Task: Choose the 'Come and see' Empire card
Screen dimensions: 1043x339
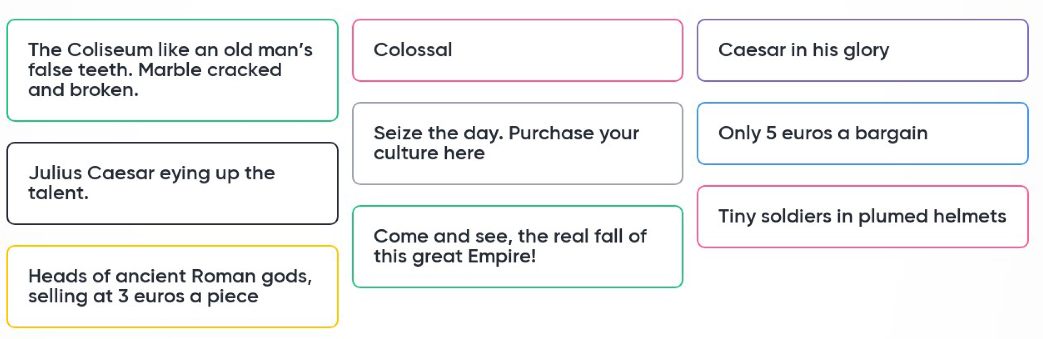Action: coord(517,247)
